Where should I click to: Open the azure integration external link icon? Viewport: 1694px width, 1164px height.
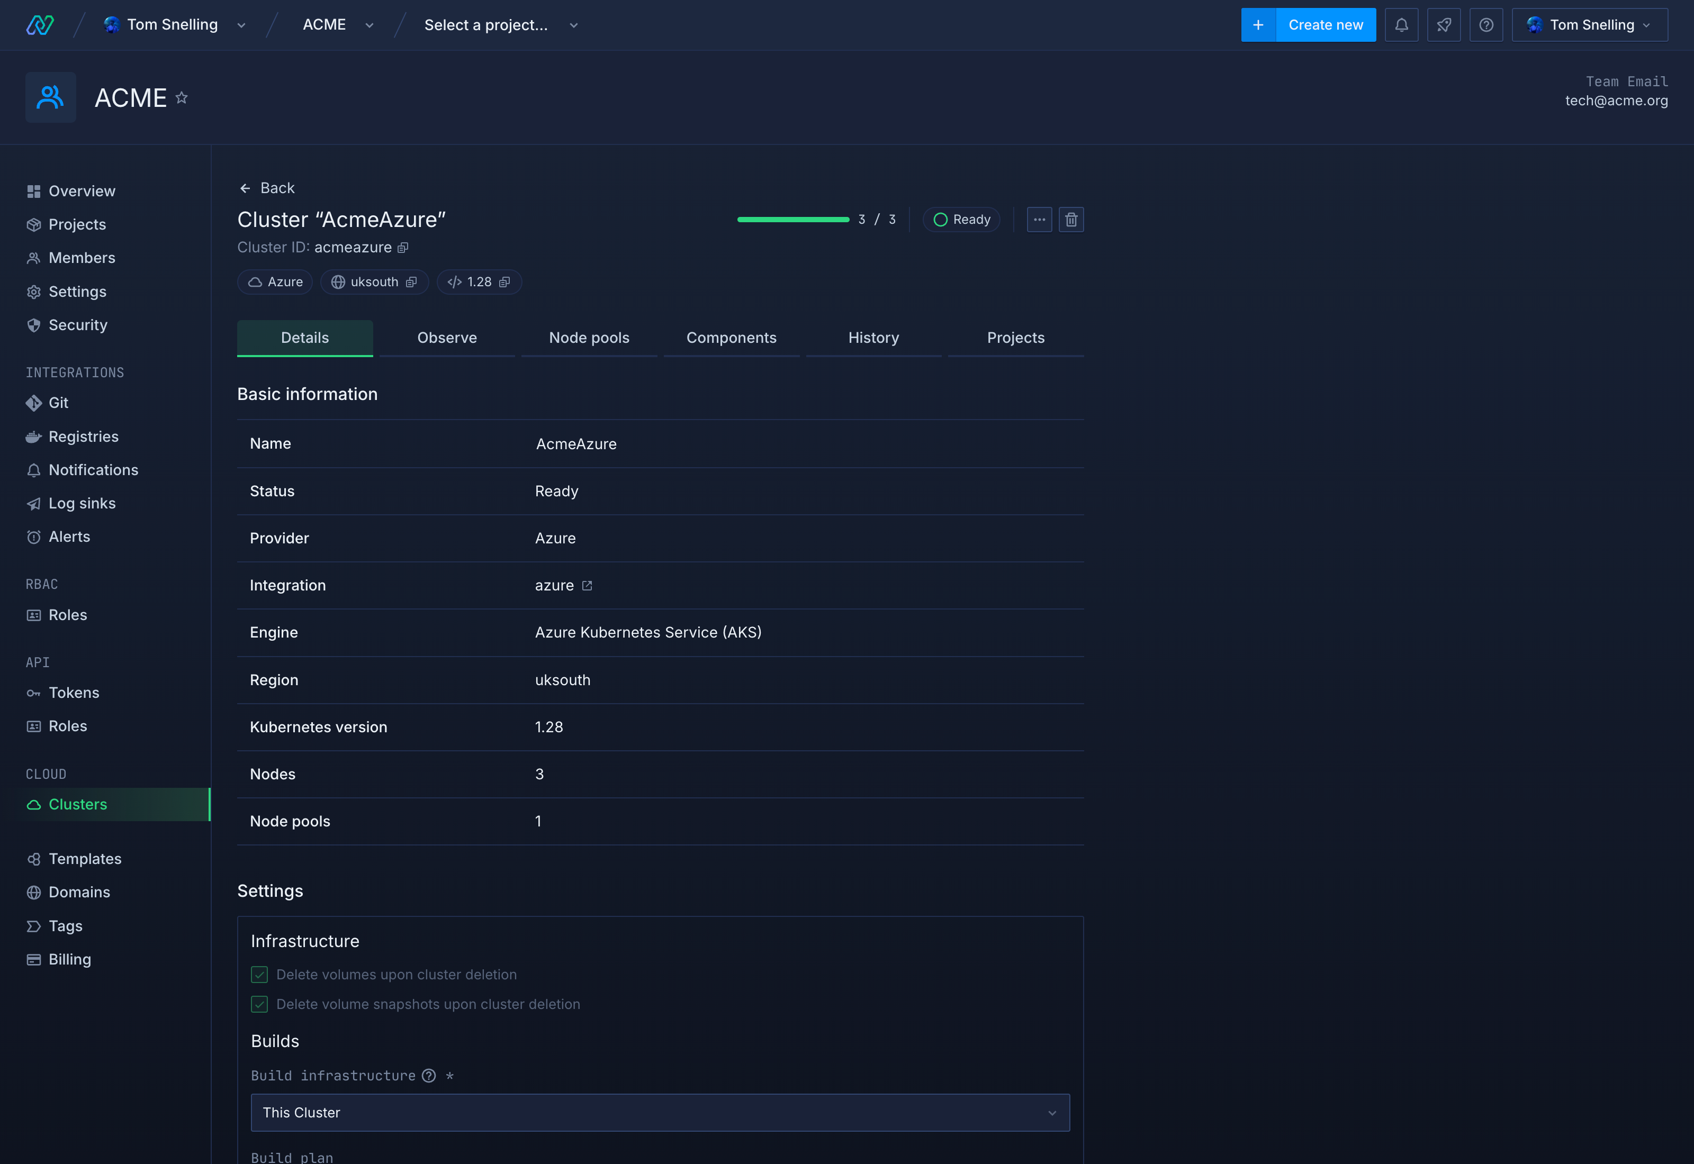pos(587,586)
